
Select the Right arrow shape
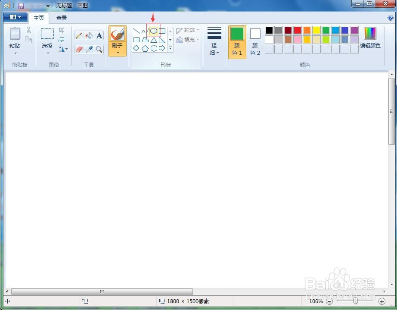162,48
